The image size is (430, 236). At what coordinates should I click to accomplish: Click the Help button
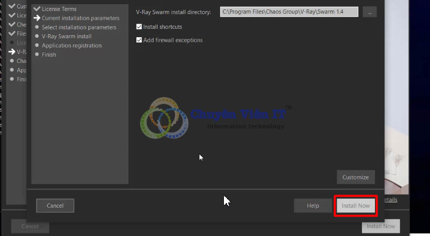pyautogui.click(x=313, y=206)
